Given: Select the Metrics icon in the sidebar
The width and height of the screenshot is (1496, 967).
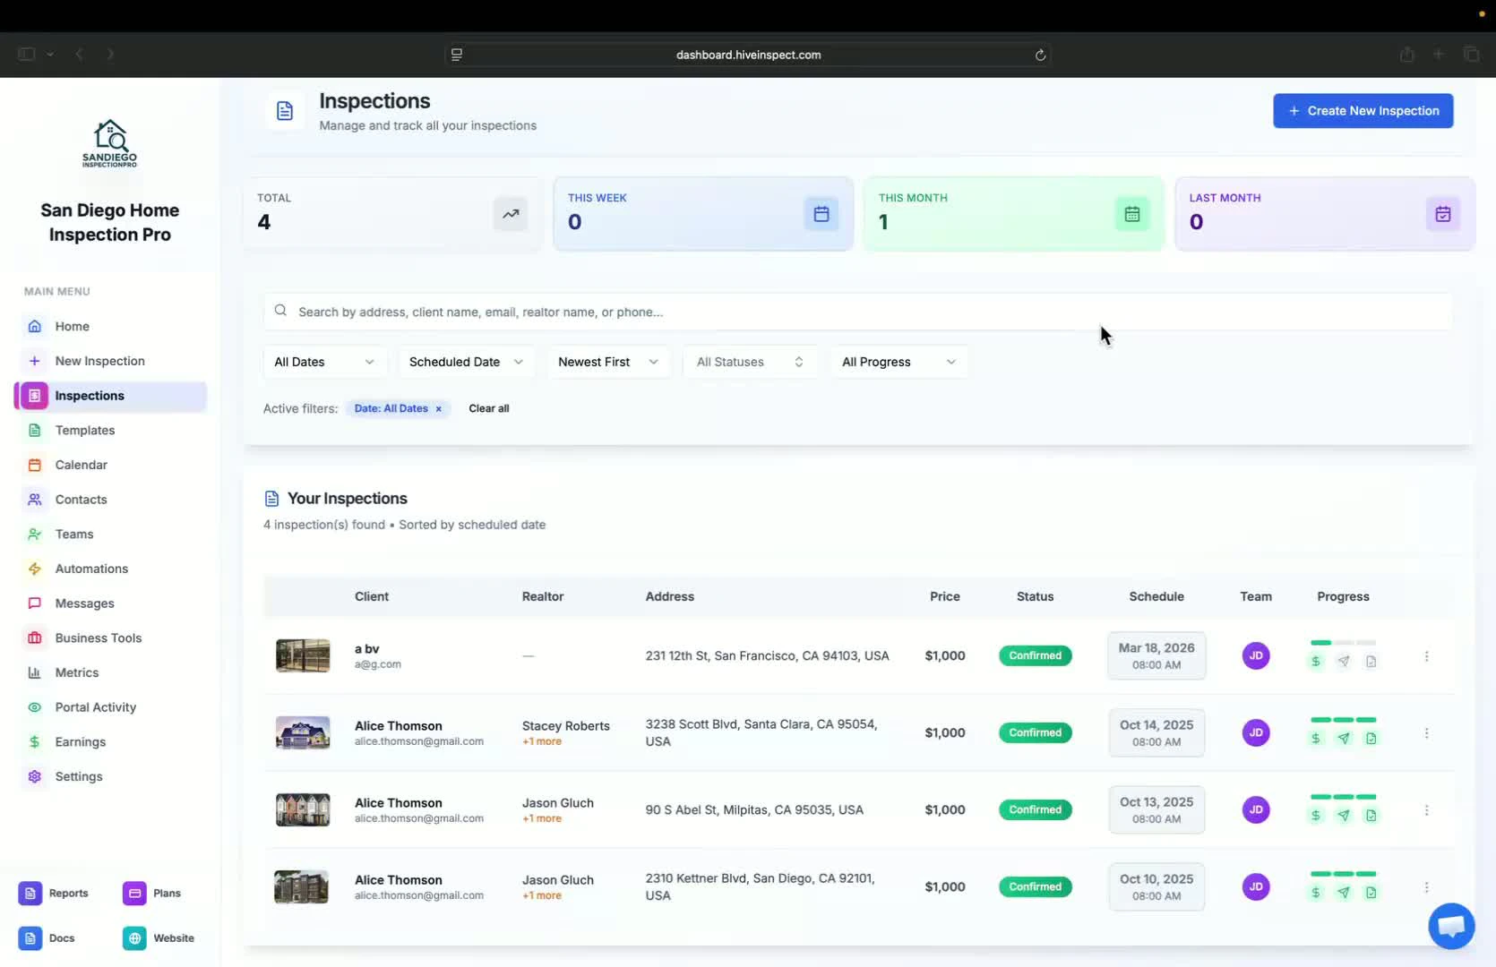Looking at the screenshot, I should pos(34,672).
